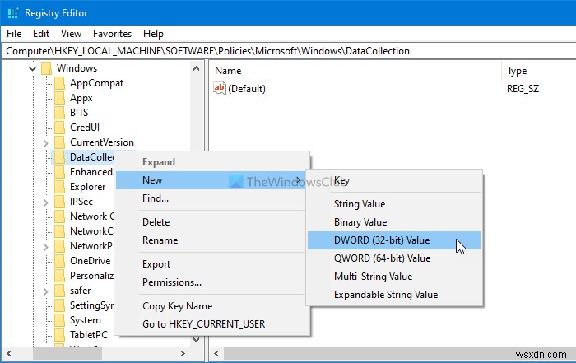Click the safer folder icon
The width and height of the screenshot is (576, 363).
click(59, 291)
